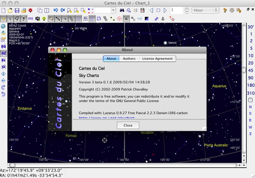This screenshot has width=255, height=178.
Task: Point chart toward West (W)
Action: (x=250, y=127)
